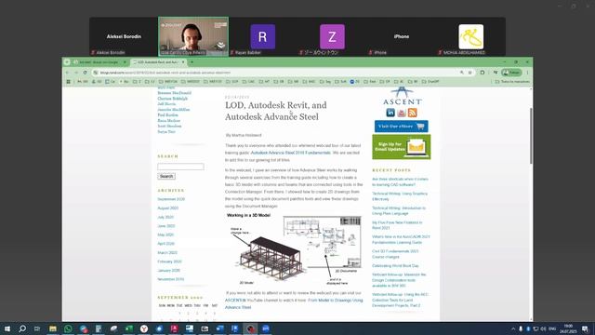Open the November 2019 archive link
The image size is (595, 335).
(x=171, y=279)
